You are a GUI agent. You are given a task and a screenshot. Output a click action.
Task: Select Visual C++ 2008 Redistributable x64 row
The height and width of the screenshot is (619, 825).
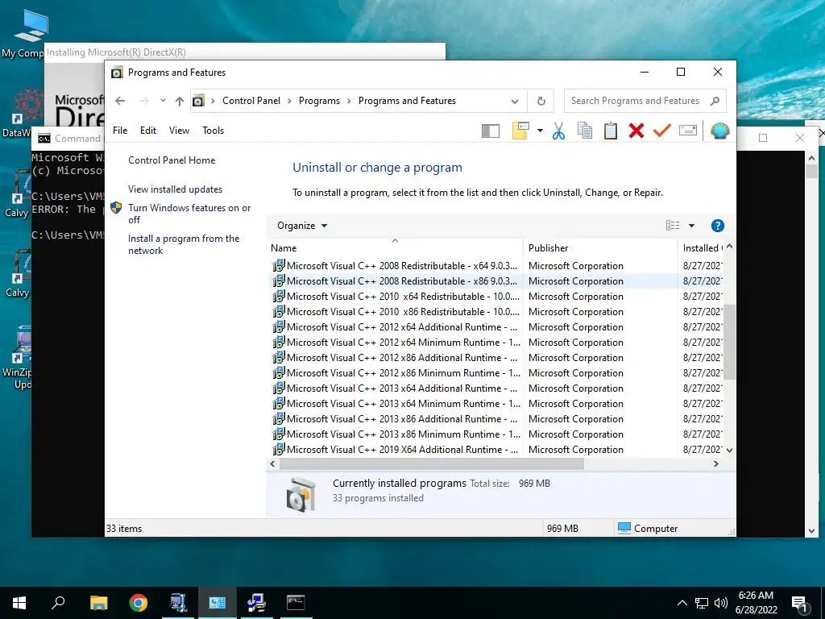[495, 266]
